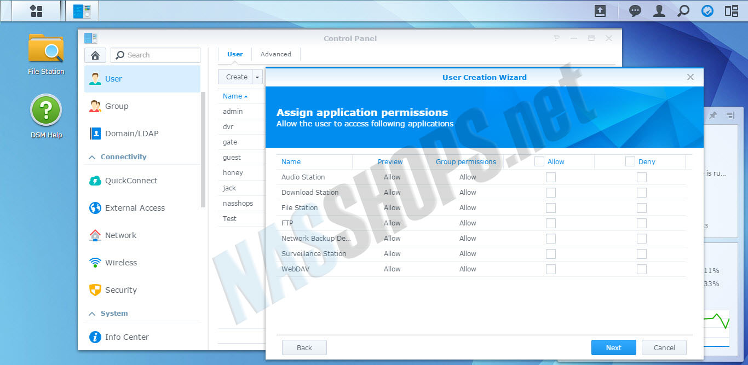
Task: Check the Deny-all header checkbox
Action: pos(630,161)
